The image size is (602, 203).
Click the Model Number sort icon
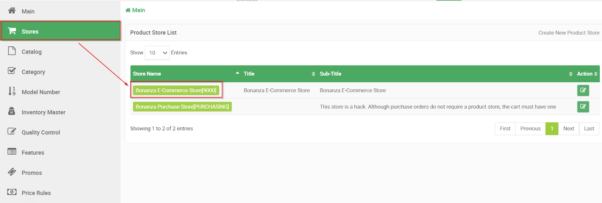(x=12, y=91)
